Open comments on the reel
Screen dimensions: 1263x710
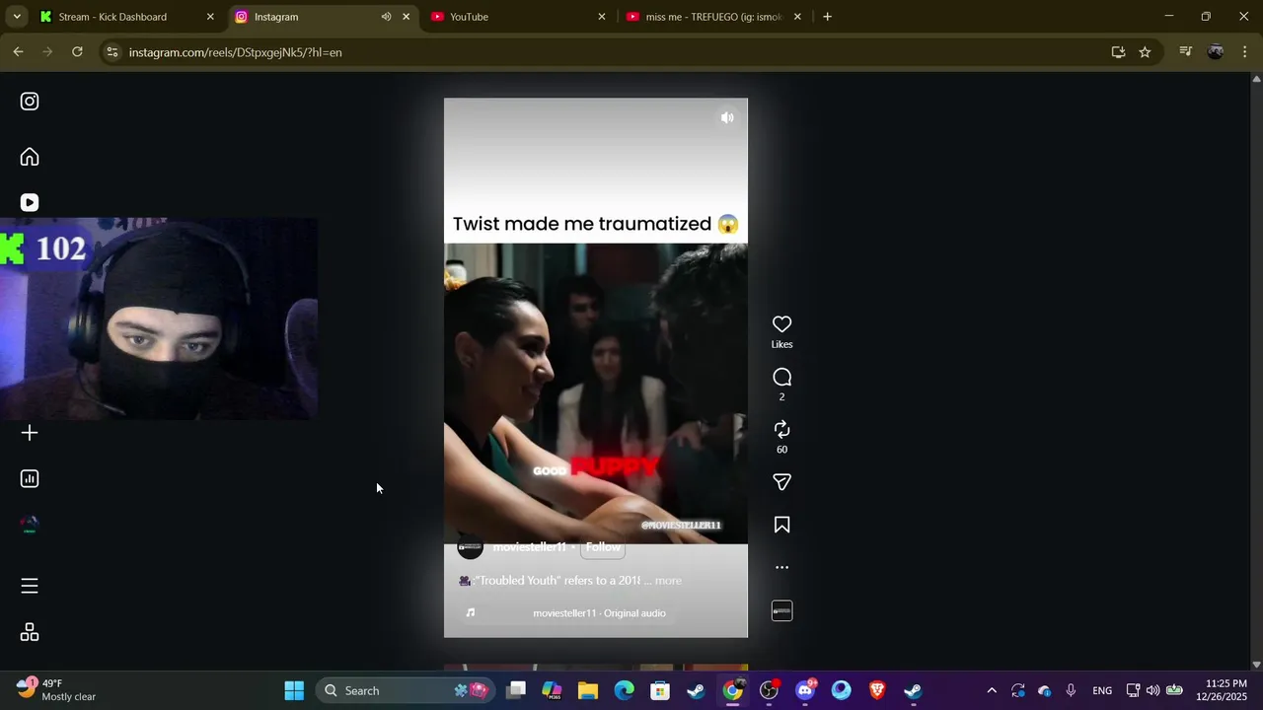[781, 377]
